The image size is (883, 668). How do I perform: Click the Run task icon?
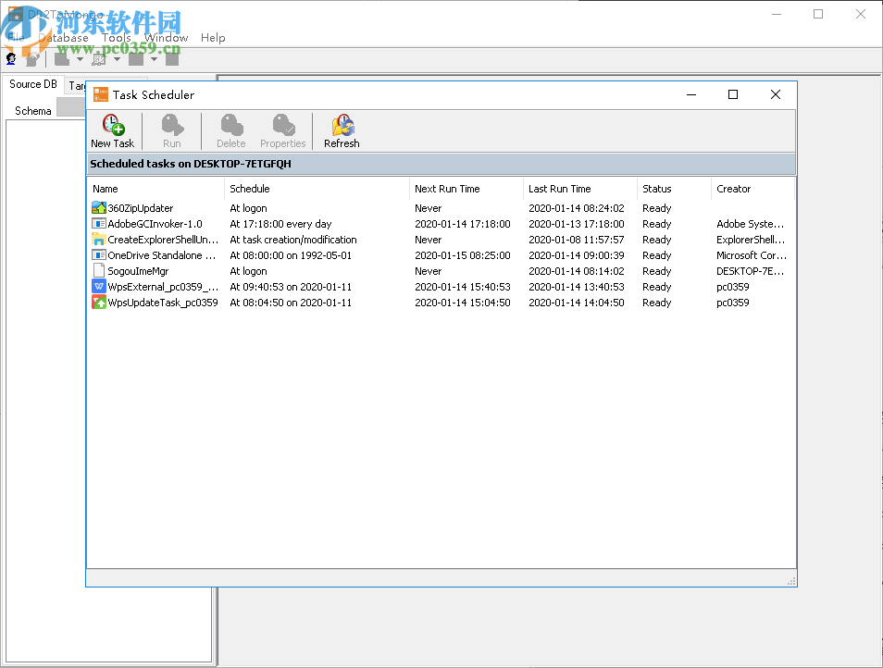[x=171, y=130]
